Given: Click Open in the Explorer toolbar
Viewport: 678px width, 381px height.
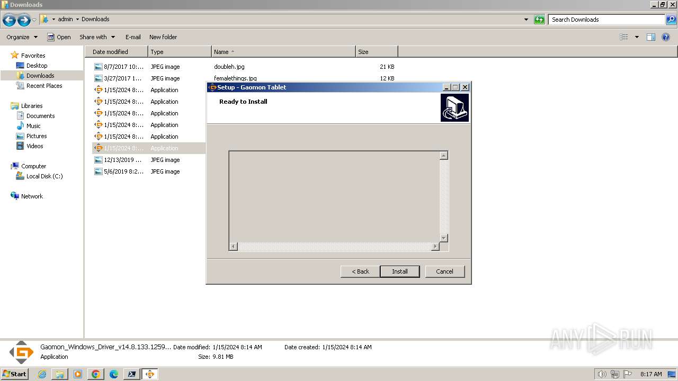Looking at the screenshot, I should click(59, 37).
